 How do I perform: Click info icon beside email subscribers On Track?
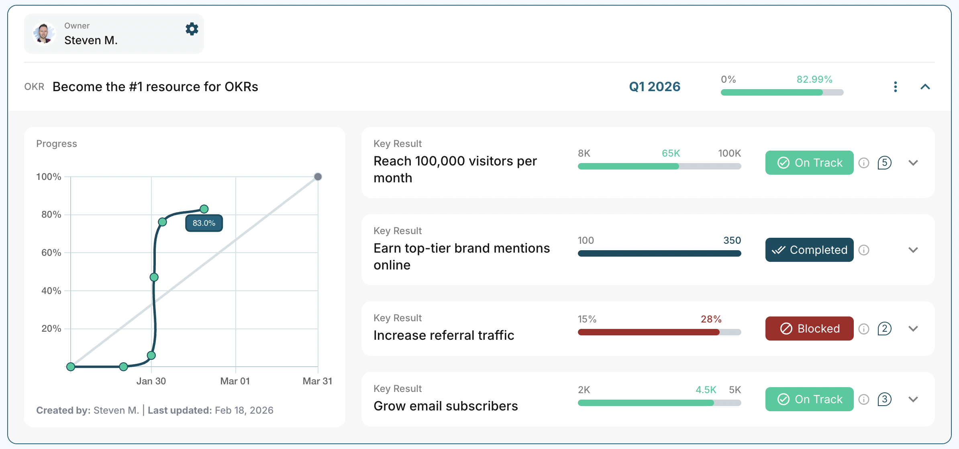864,399
